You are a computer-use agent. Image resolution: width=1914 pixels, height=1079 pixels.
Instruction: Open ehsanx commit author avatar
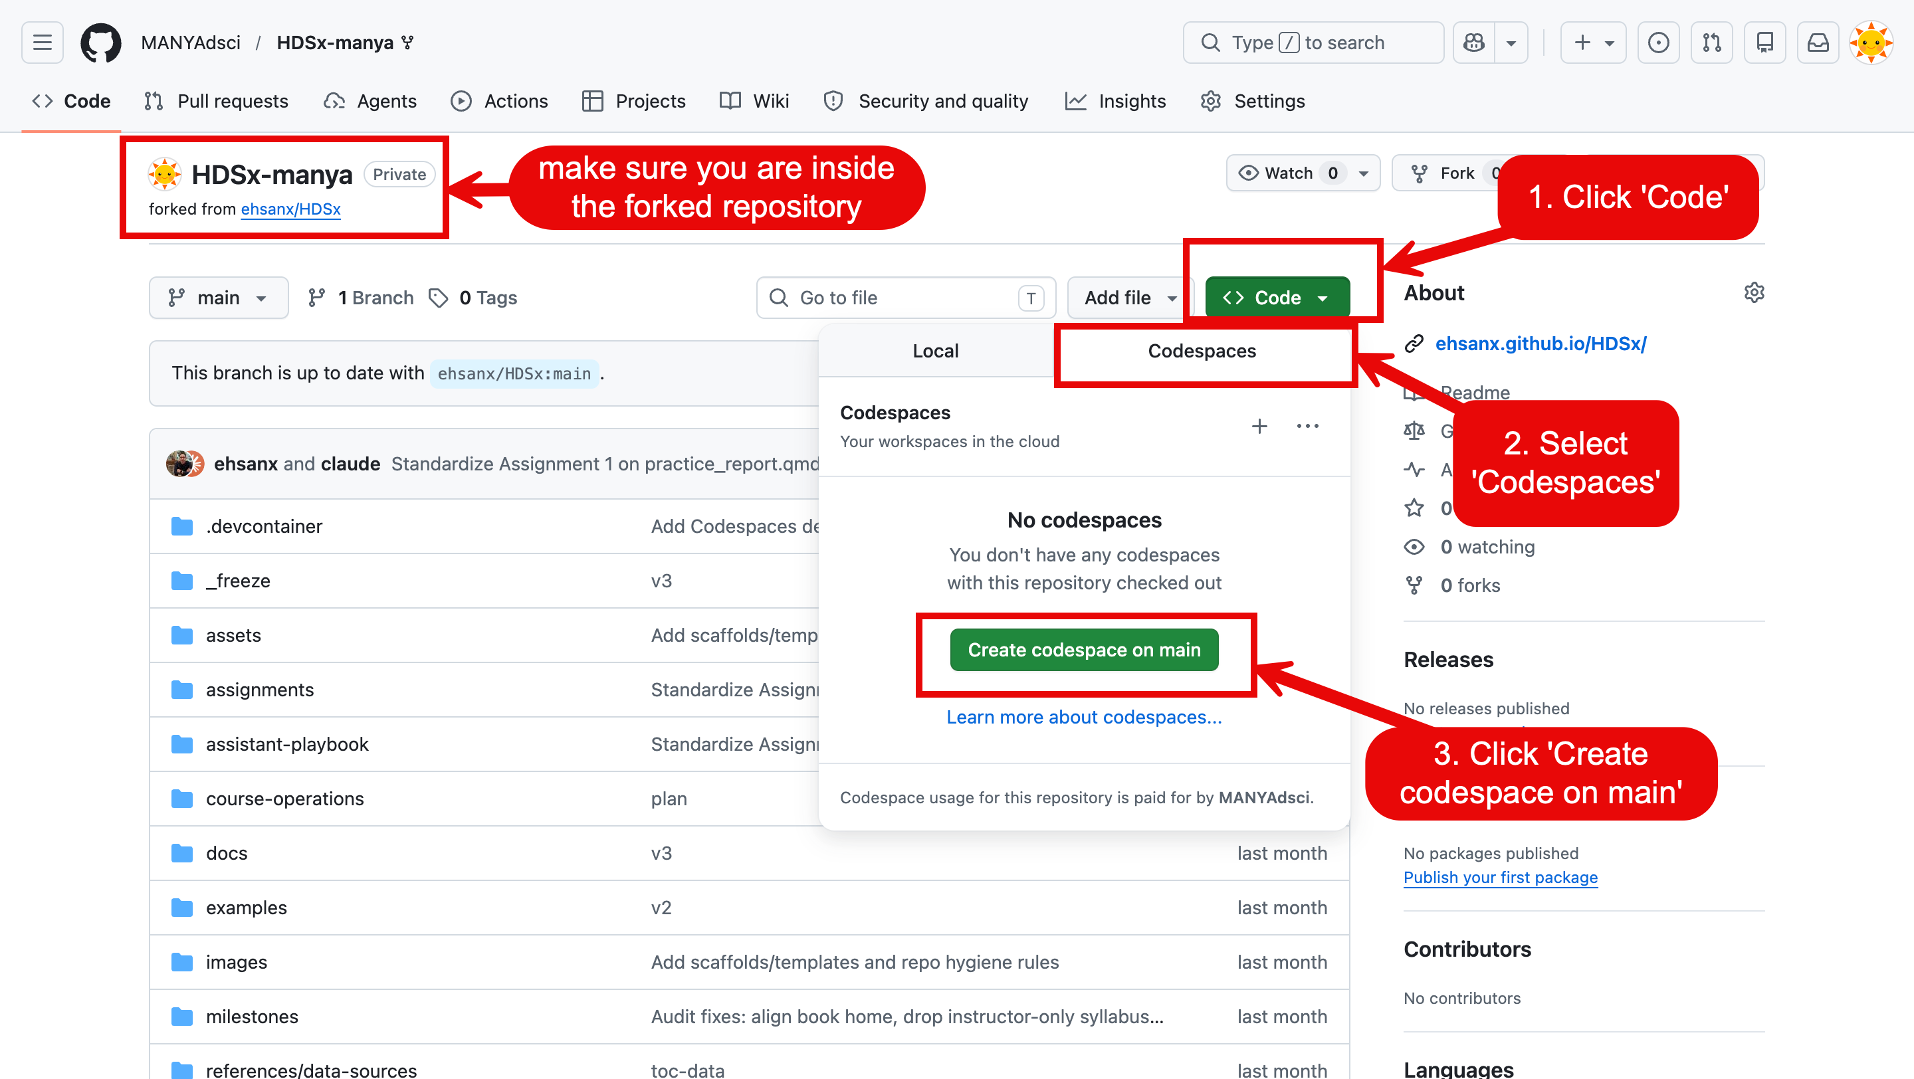pyautogui.click(x=177, y=464)
